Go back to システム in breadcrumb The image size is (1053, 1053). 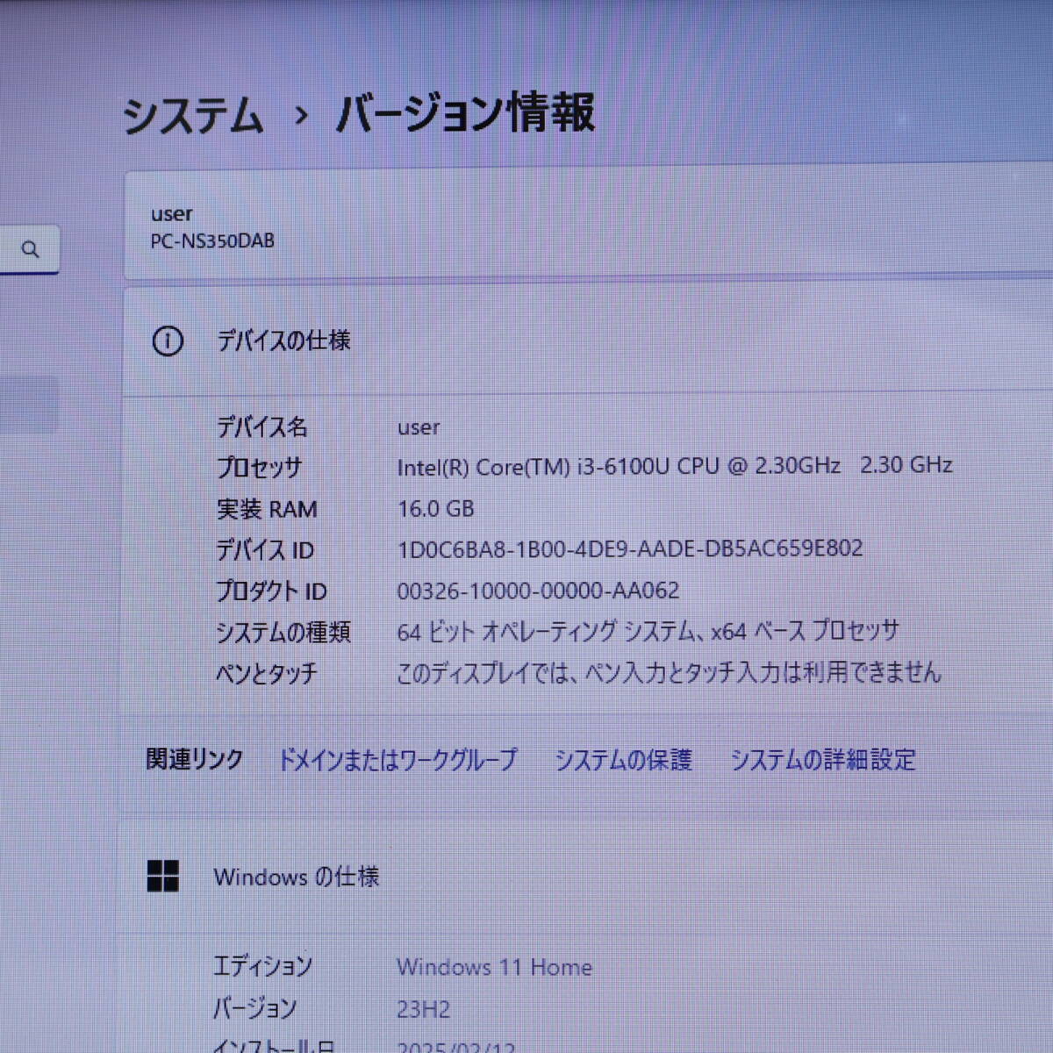(193, 116)
